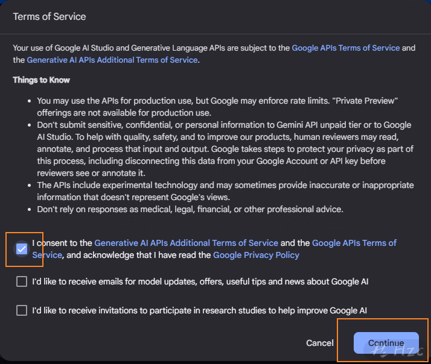
Task: Open Generative AI APIs Additional Terms link in consent line
Action: (186, 243)
